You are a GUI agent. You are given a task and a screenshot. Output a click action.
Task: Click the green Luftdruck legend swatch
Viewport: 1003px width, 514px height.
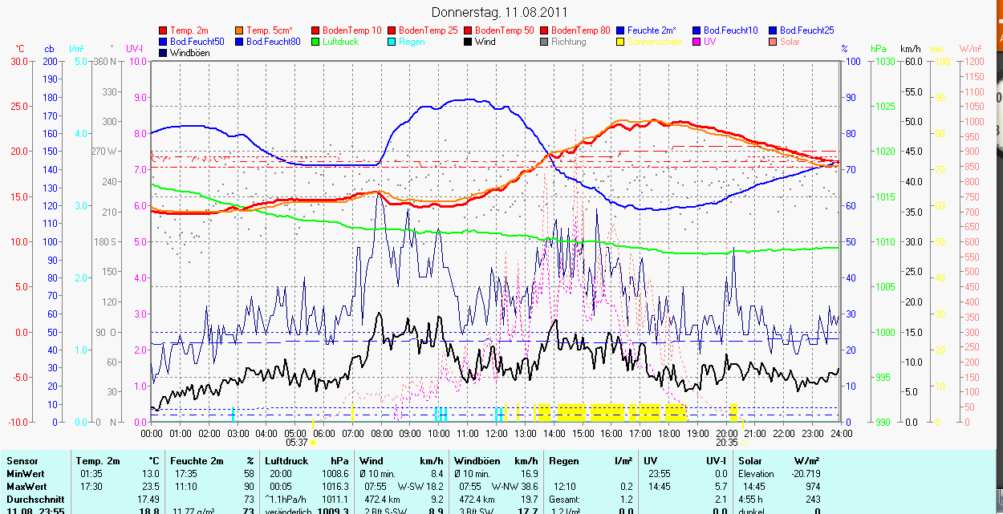(x=315, y=41)
